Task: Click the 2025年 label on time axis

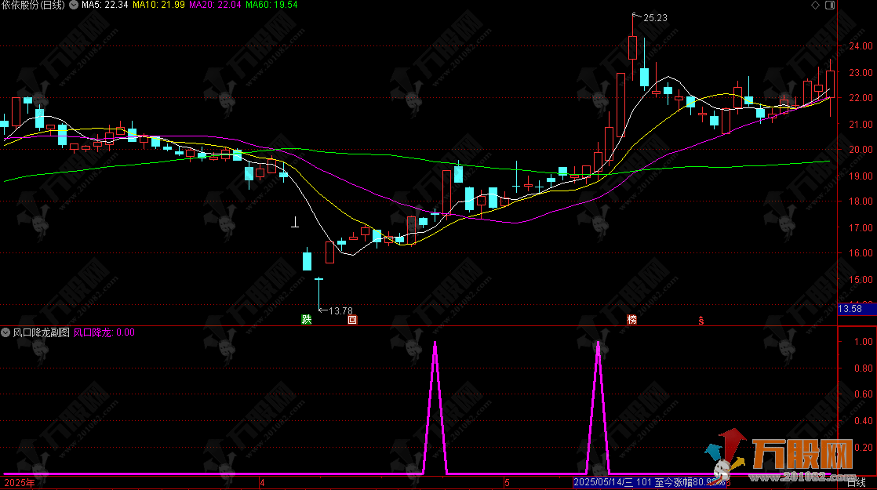Action: pos(20,483)
